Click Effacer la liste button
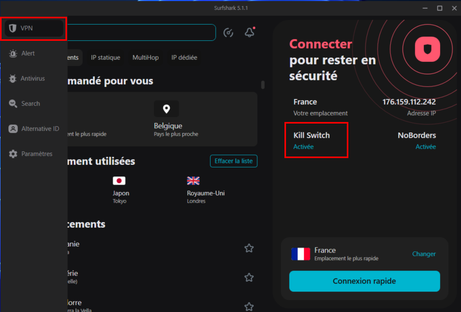The width and height of the screenshot is (461, 312). (x=234, y=161)
